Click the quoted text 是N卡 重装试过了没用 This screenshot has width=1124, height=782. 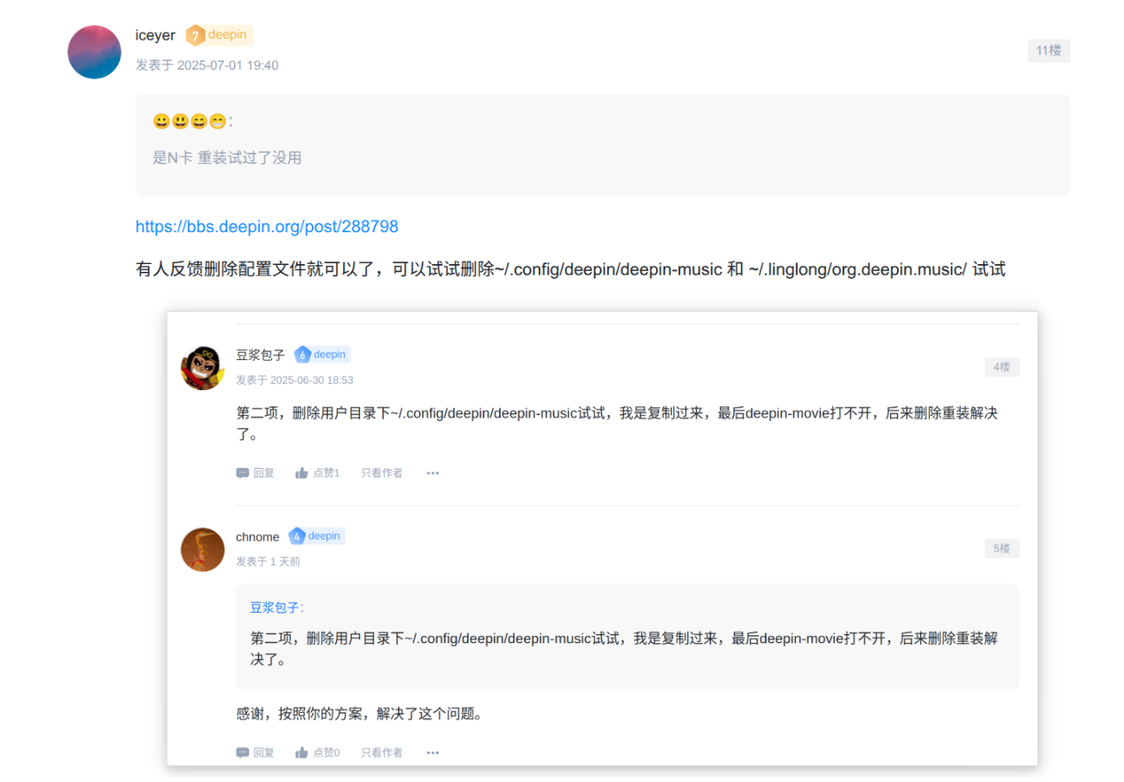(227, 158)
